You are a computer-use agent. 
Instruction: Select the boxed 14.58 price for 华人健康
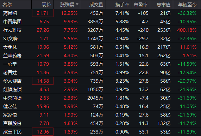tap(43, 81)
